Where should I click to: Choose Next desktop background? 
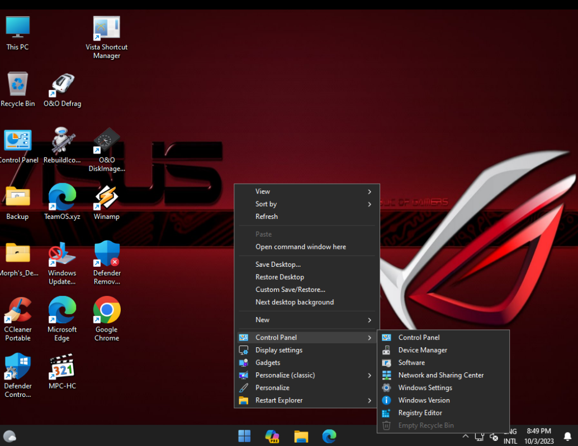307,302
